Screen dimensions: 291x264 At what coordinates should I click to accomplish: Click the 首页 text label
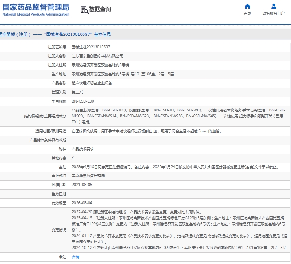pos(247,13)
